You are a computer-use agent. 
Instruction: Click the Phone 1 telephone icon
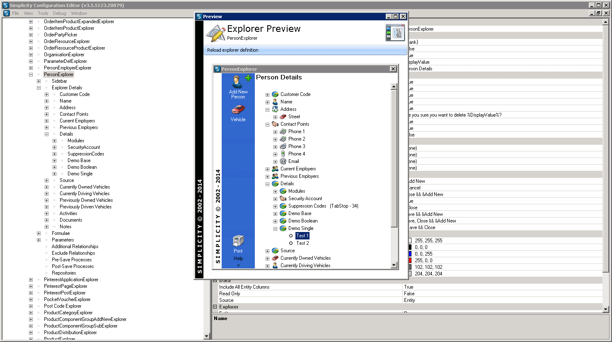(283, 132)
